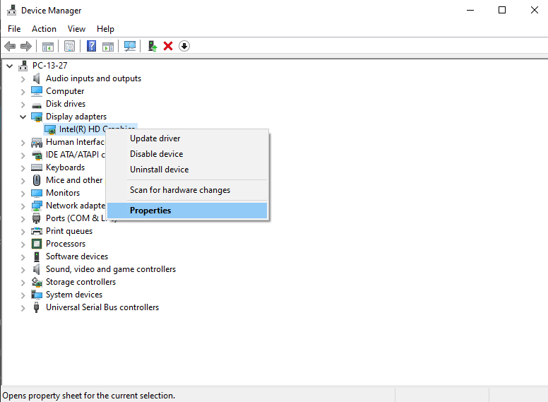The width and height of the screenshot is (548, 402).
Task: Select the Print queues label
Action: [x=69, y=231]
